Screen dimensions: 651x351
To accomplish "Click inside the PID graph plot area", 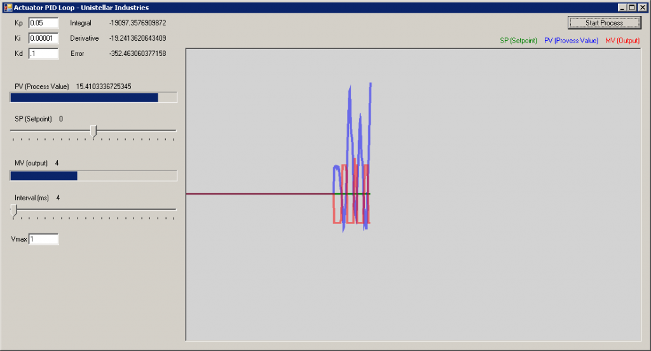I will pos(413,195).
